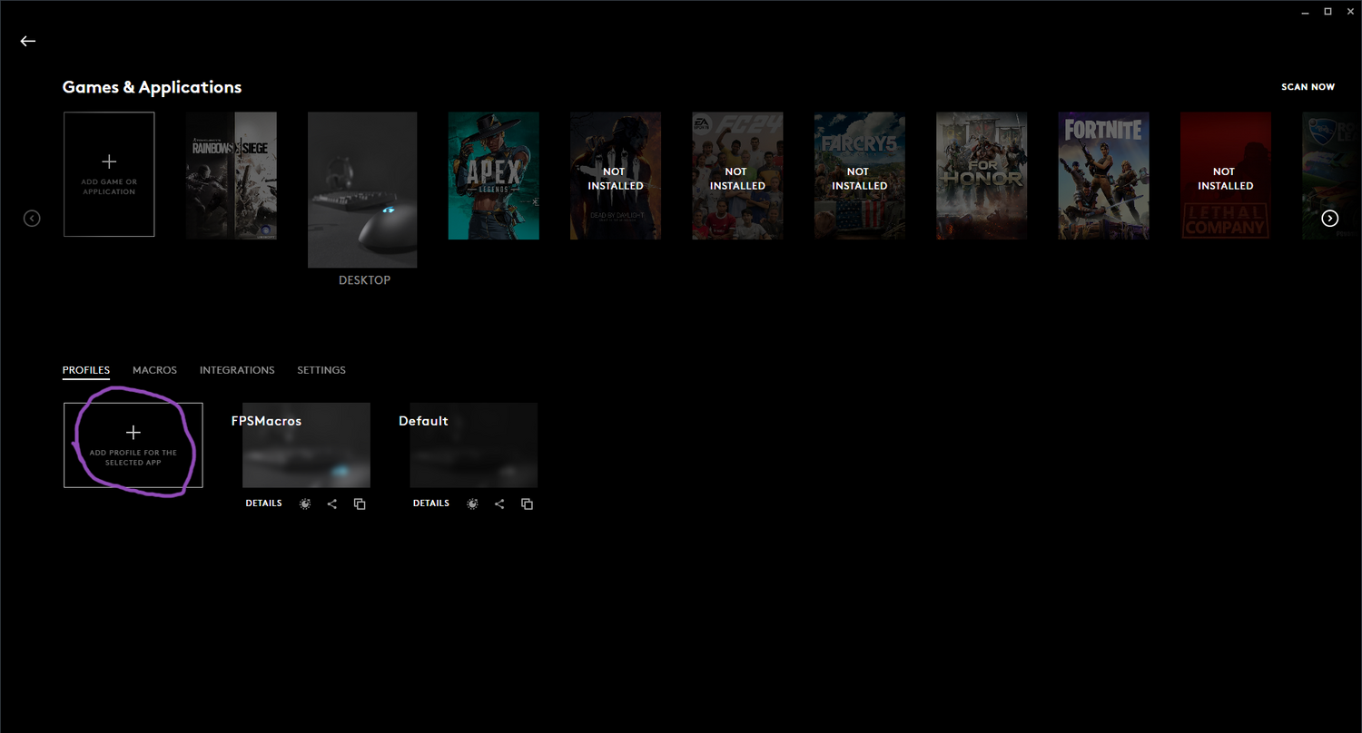Show previous games with left carousel arrow
The width and height of the screenshot is (1362, 733).
click(32, 218)
